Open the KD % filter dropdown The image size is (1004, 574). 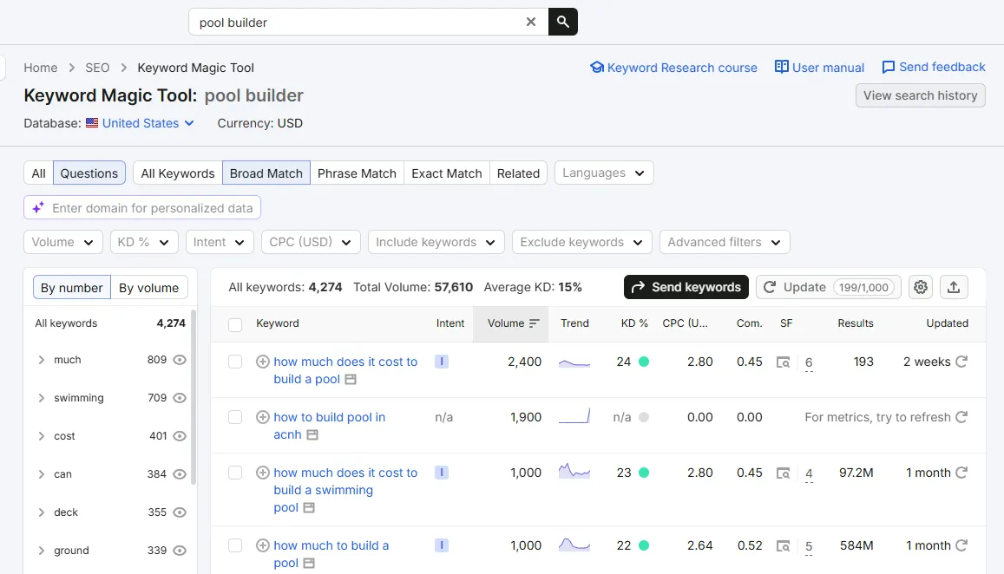coord(143,242)
